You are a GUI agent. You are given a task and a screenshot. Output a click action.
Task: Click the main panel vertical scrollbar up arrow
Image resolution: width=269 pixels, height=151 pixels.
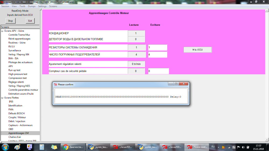point(267,11)
